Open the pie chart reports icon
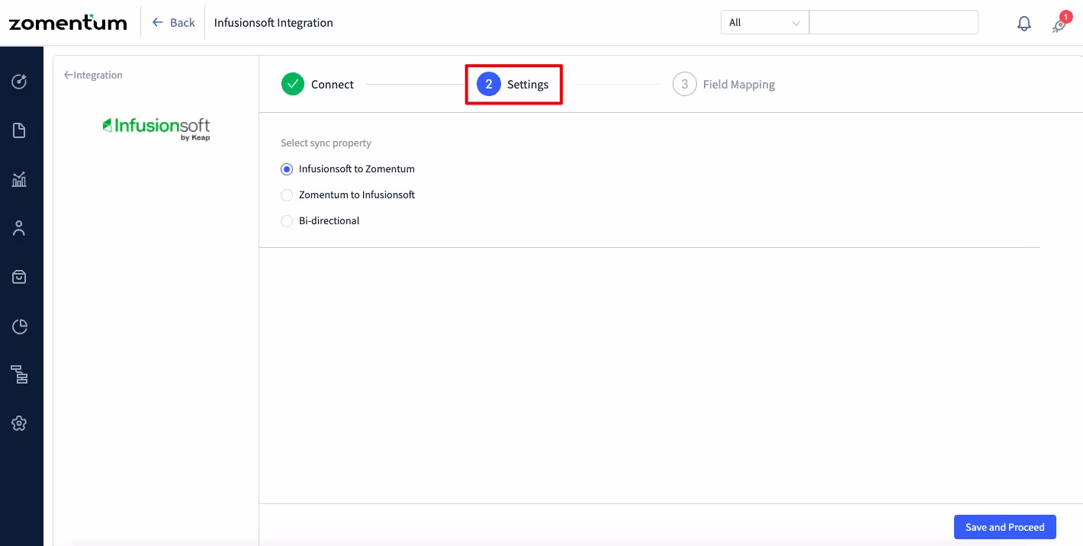Viewport: 1083px width, 546px height. (x=20, y=326)
